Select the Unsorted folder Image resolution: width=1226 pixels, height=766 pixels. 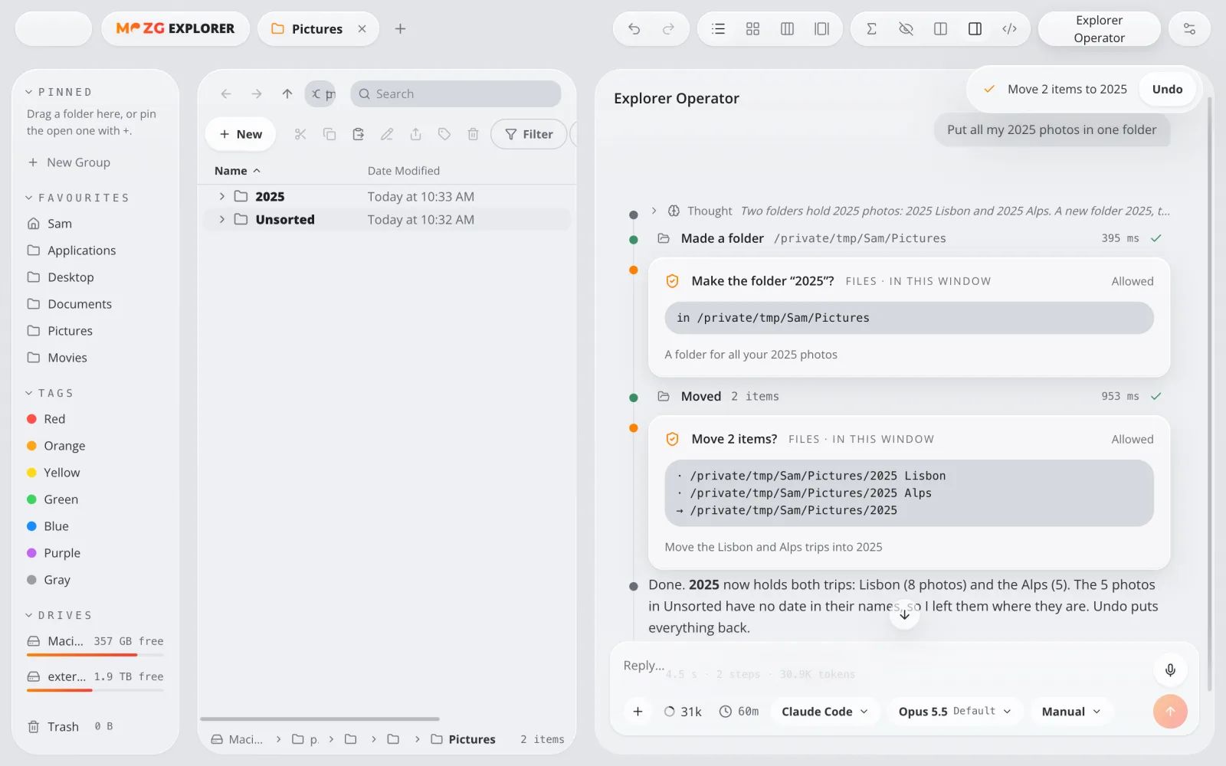point(387,219)
